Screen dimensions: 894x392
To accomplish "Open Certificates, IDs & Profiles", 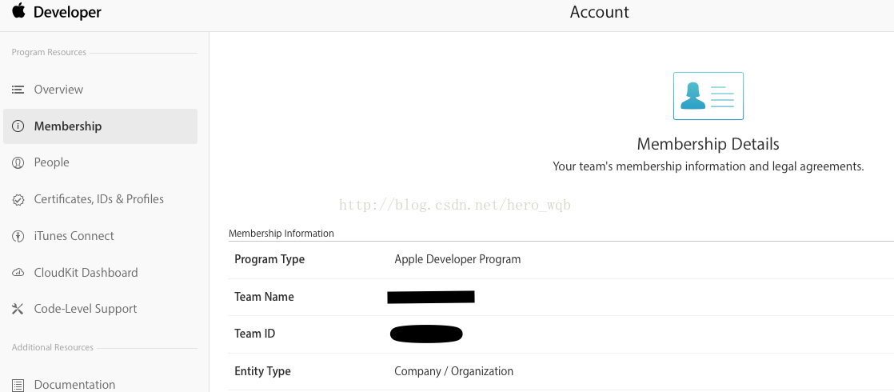I will 100,199.
